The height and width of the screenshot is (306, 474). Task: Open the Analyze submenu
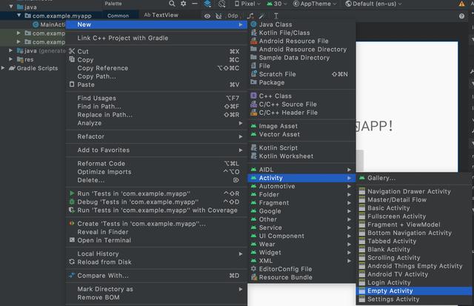pos(156,124)
